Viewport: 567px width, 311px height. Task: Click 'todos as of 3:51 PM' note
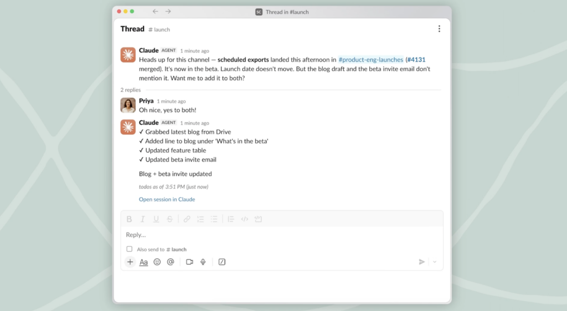point(173,187)
